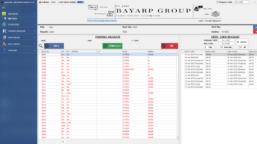Screen dimensions: 257x144
Task: Open the Tanımlamalar sidebar section
Action: (x=18, y=31)
